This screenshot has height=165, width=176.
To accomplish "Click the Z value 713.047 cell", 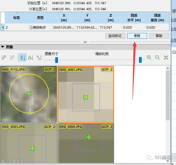I will 110,27.
